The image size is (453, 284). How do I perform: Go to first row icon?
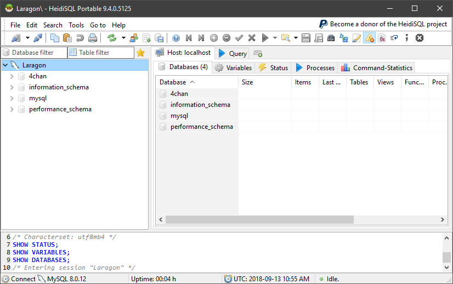[189, 38]
